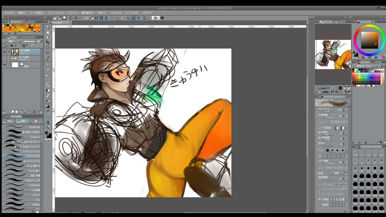
Task: Pick color in color wheel square
Action: coord(370,40)
